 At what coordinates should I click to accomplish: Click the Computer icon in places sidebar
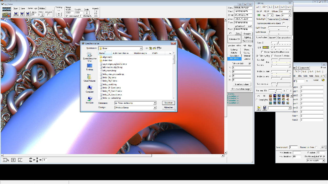[89, 89]
